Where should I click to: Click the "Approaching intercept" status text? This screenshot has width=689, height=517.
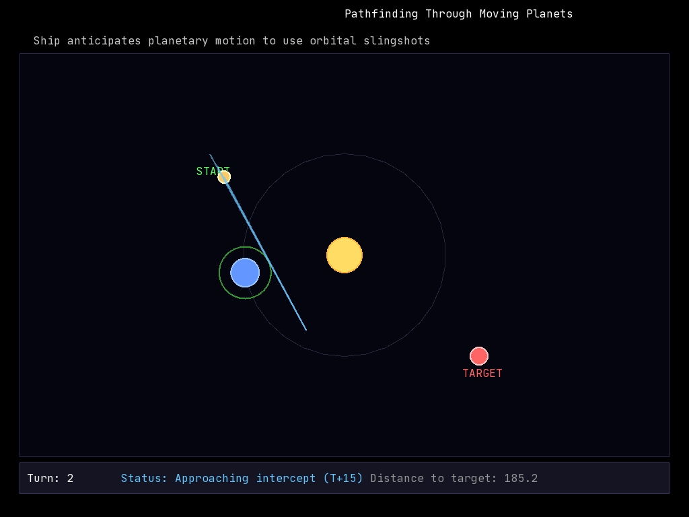coord(246,479)
